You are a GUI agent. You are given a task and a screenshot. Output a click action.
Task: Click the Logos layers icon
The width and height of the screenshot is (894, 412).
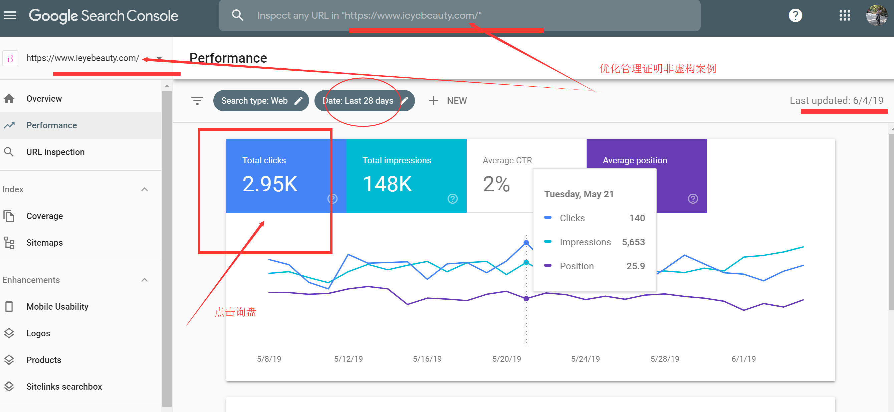click(9, 333)
